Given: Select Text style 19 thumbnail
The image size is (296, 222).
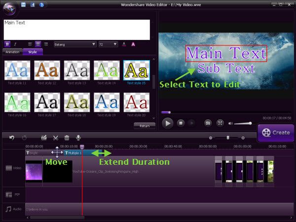Looking at the screenshot, I should [x=107, y=102].
